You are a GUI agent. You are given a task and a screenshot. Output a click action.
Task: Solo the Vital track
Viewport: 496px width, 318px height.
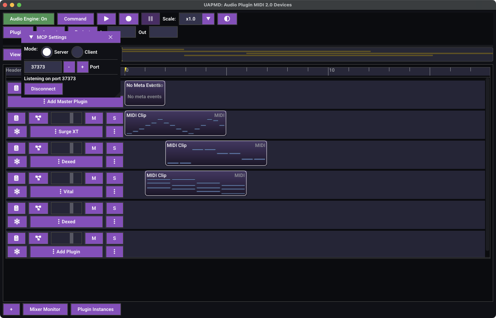pos(114,178)
